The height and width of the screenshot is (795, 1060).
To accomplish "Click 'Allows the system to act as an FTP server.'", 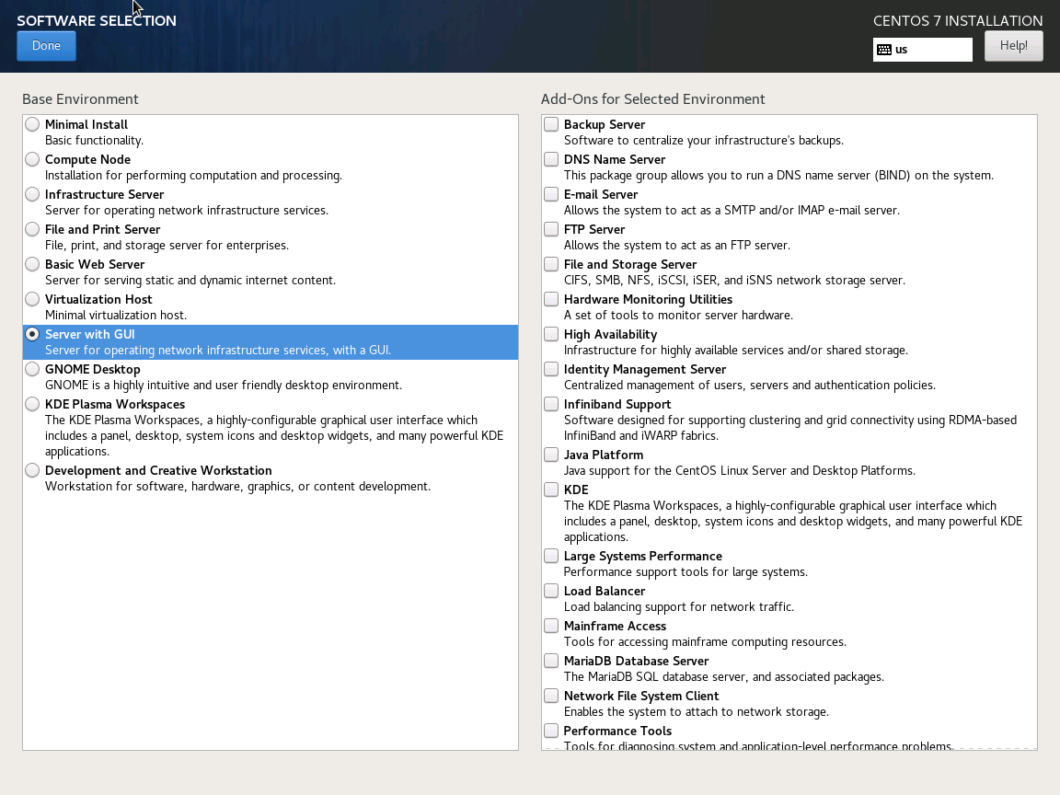I will [676, 246].
